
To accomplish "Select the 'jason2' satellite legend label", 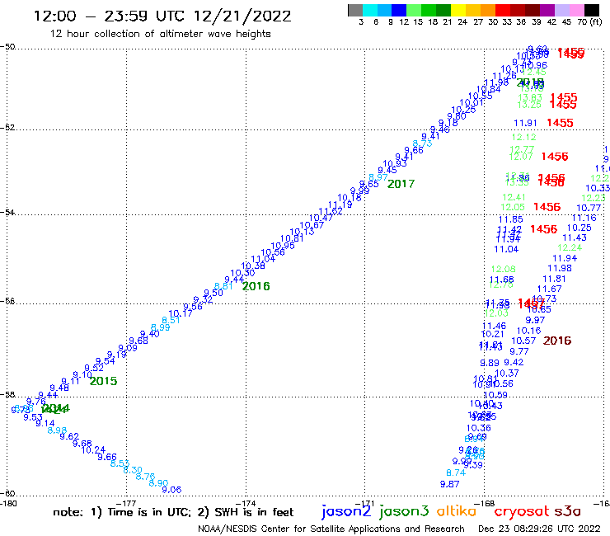I will (346, 511).
